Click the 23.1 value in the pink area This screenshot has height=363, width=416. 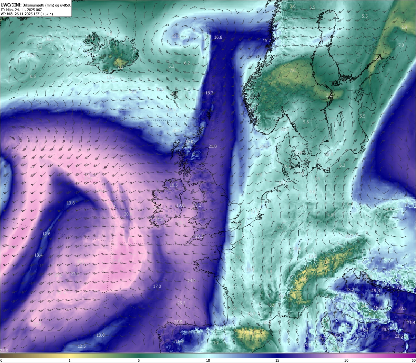tap(75, 274)
